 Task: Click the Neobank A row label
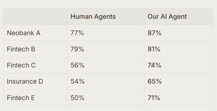click(x=24, y=33)
